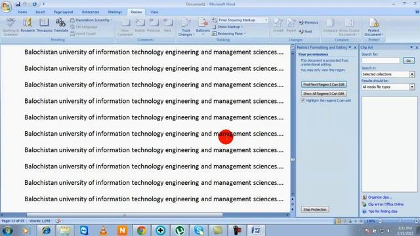Click the Translate icon
Image resolution: width=420 pixels, height=236 pixels.
pyautogui.click(x=61, y=25)
